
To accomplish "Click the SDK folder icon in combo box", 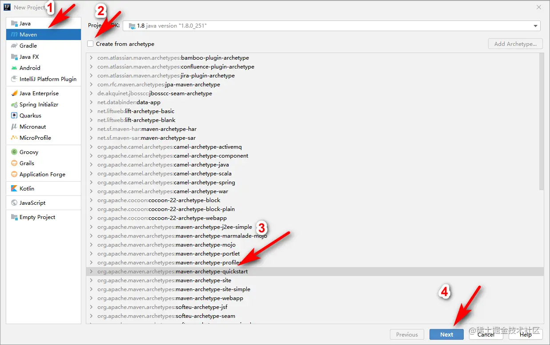I will click(x=132, y=26).
